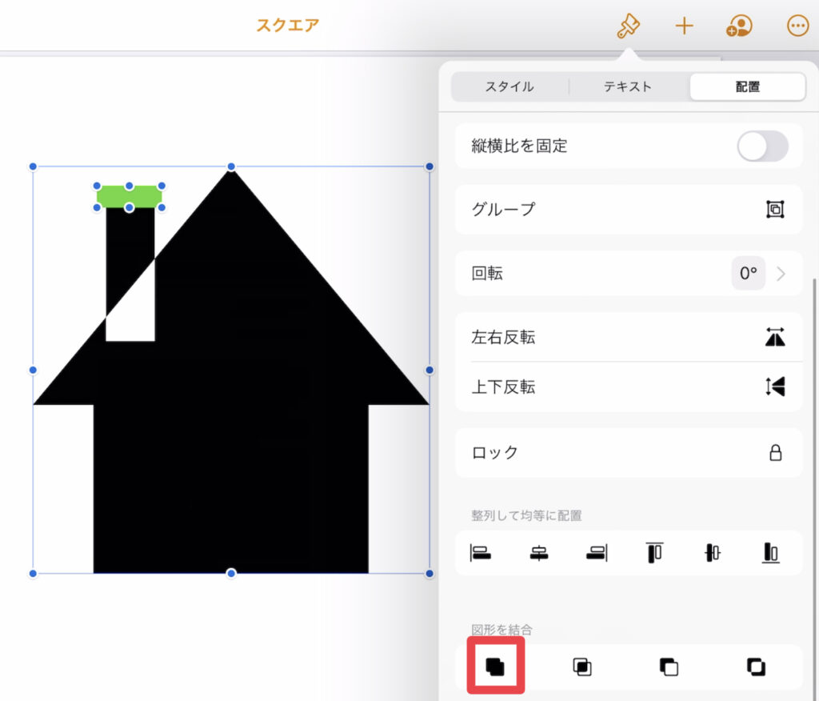Screen dimensions: 819x701
Task: Lock the selection with the ロック padlock
Action: click(776, 453)
